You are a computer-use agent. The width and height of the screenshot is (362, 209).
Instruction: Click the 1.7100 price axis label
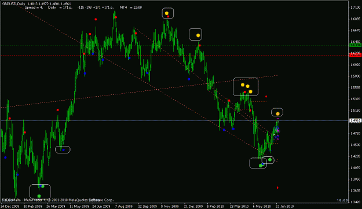(x=355, y=8)
